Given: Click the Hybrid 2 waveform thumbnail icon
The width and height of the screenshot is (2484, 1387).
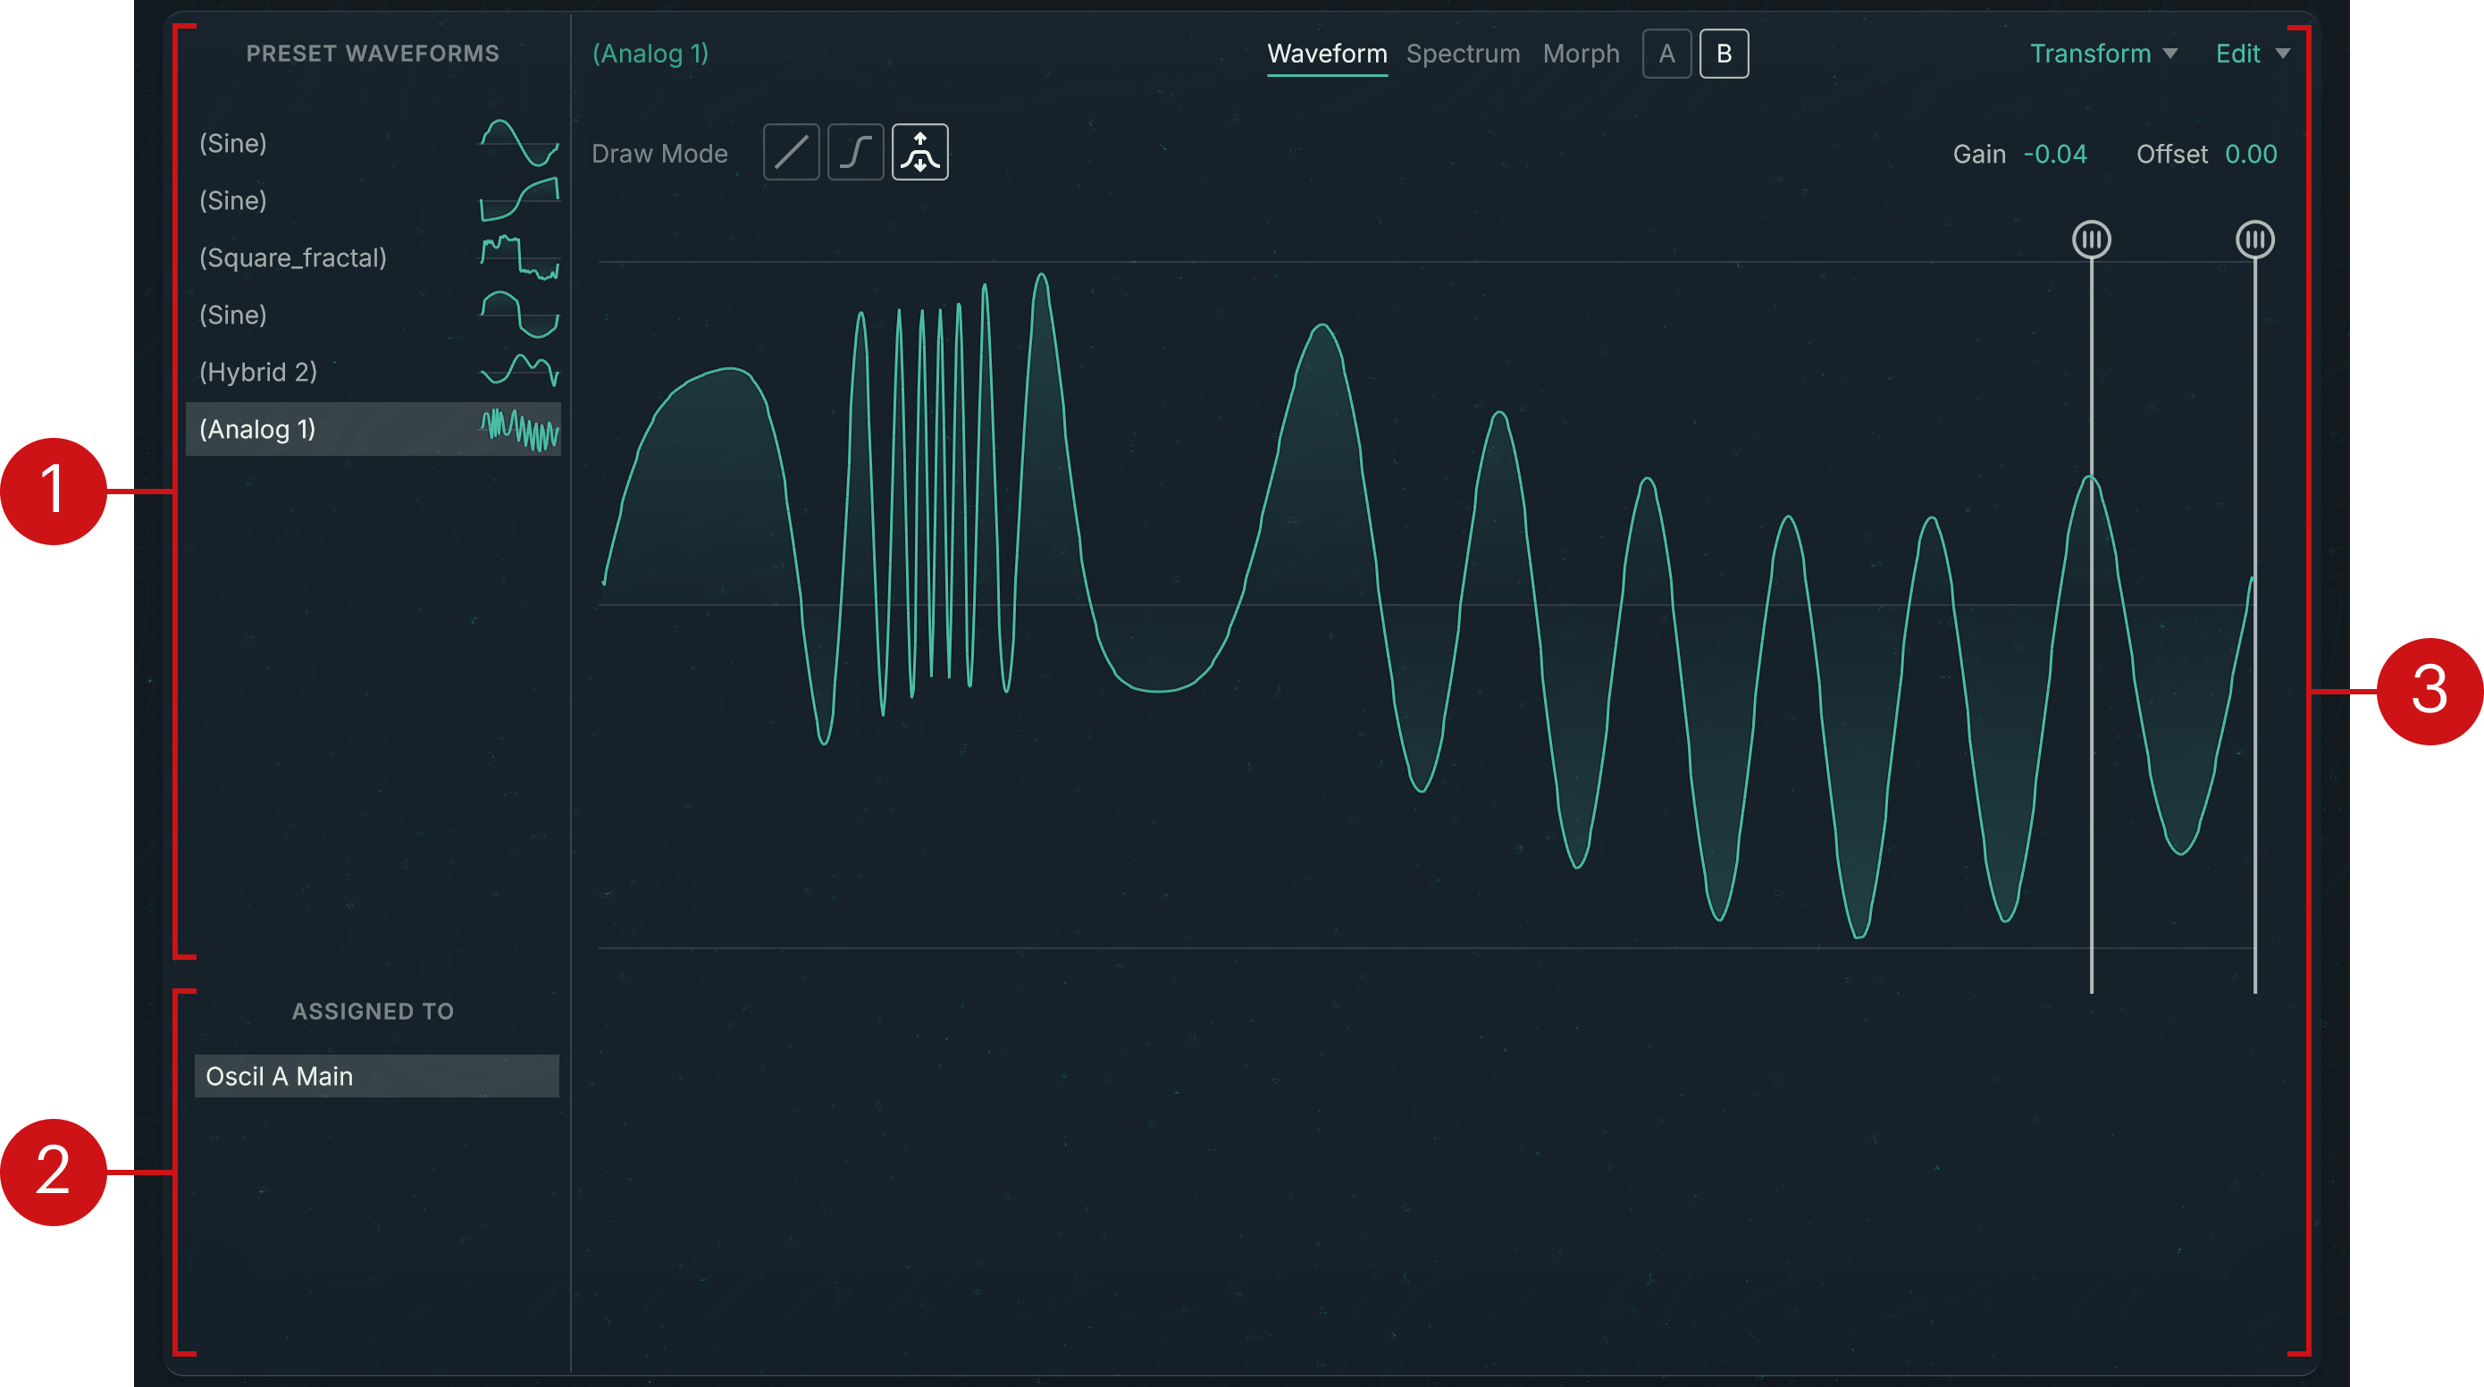Looking at the screenshot, I should (x=519, y=372).
